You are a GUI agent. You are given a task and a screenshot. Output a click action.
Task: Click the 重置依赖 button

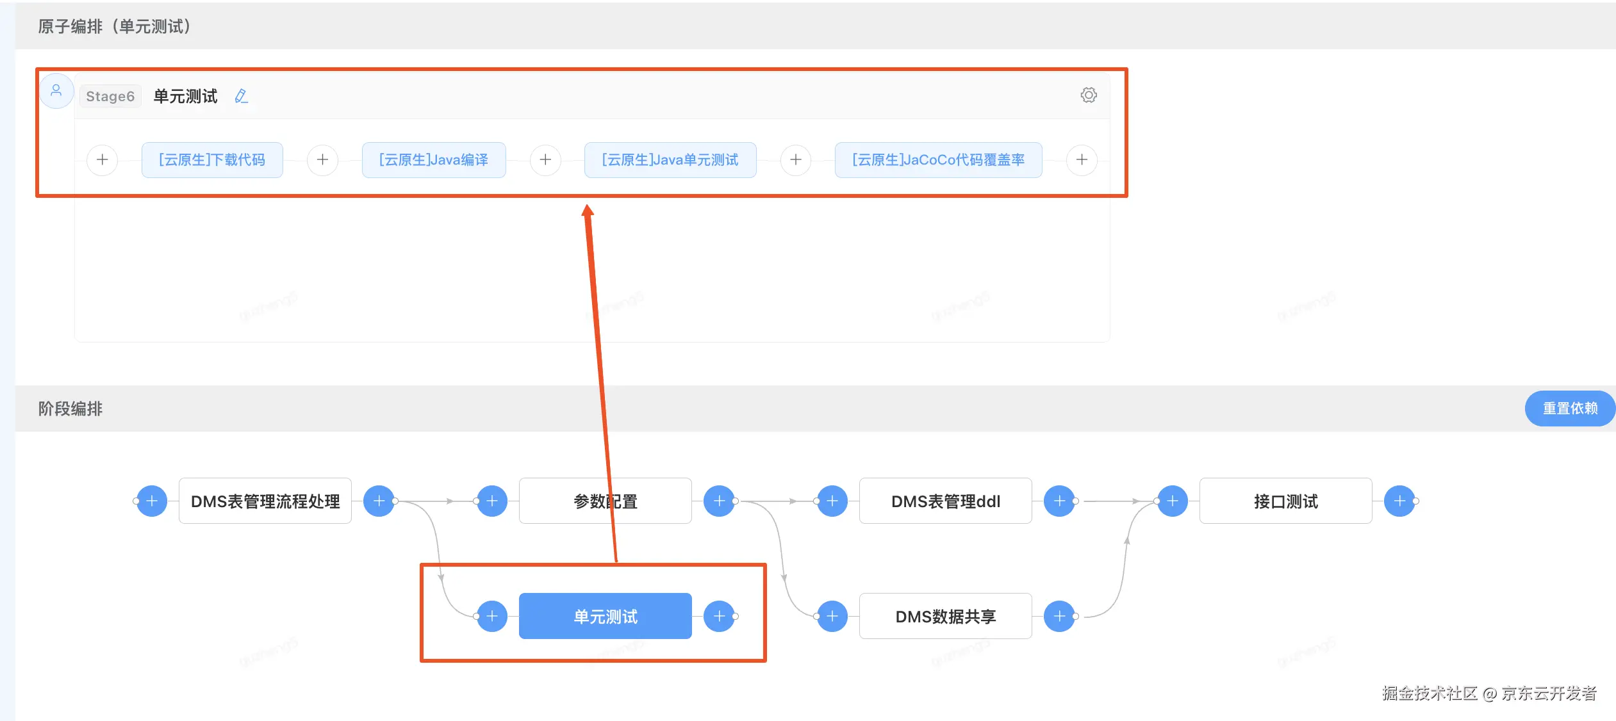pos(1569,408)
